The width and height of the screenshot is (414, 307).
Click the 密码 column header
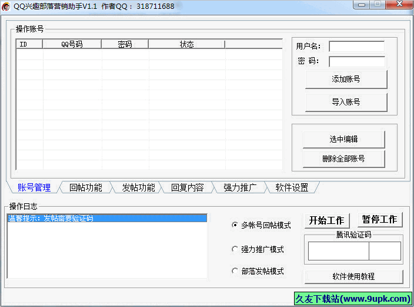pos(125,44)
